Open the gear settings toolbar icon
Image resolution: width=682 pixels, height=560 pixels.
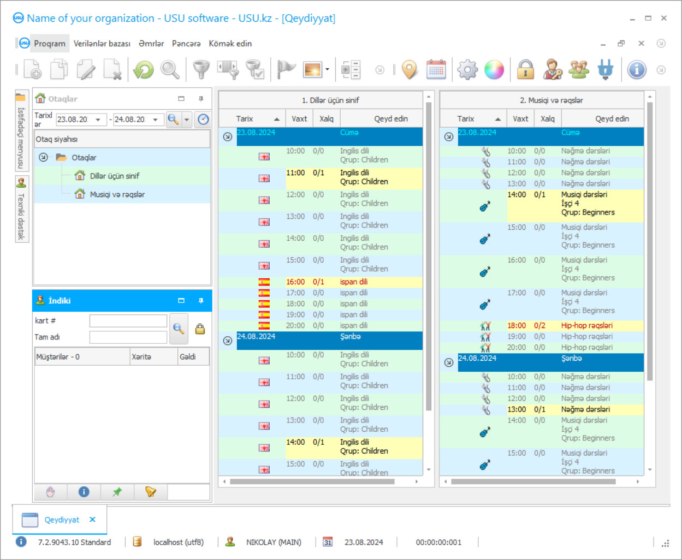pyautogui.click(x=467, y=70)
